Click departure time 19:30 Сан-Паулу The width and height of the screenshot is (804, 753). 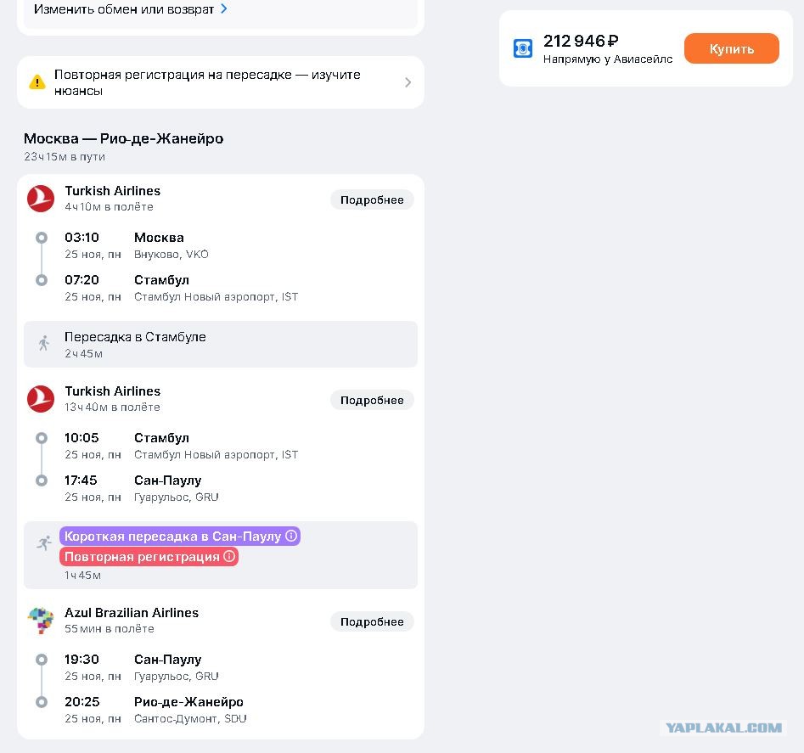pos(82,660)
